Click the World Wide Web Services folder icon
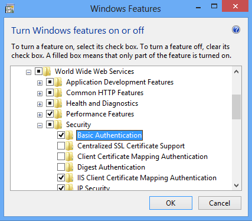This screenshot has width=252, height=221. pos(47,71)
